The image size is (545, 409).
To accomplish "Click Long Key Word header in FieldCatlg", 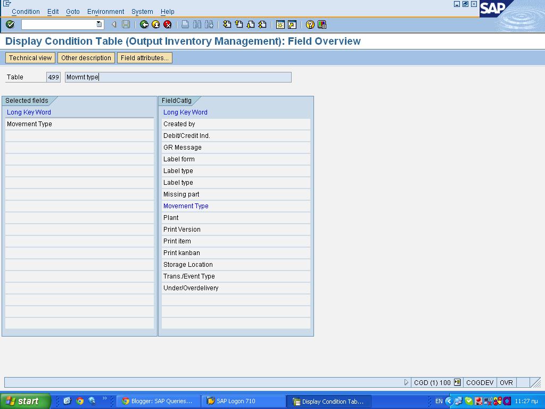I will click(185, 112).
